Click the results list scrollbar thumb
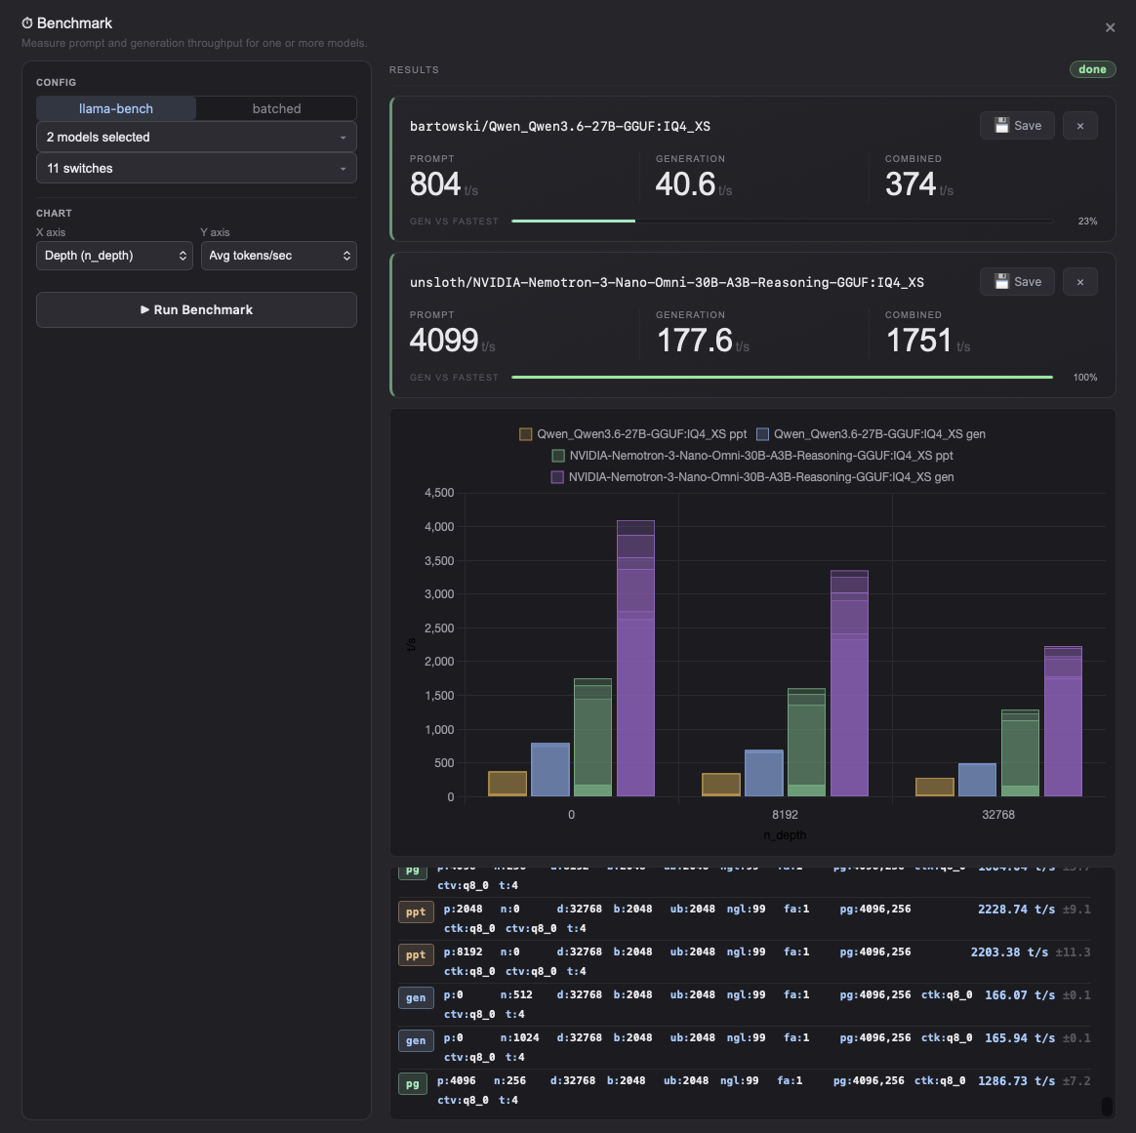 click(x=1107, y=1107)
